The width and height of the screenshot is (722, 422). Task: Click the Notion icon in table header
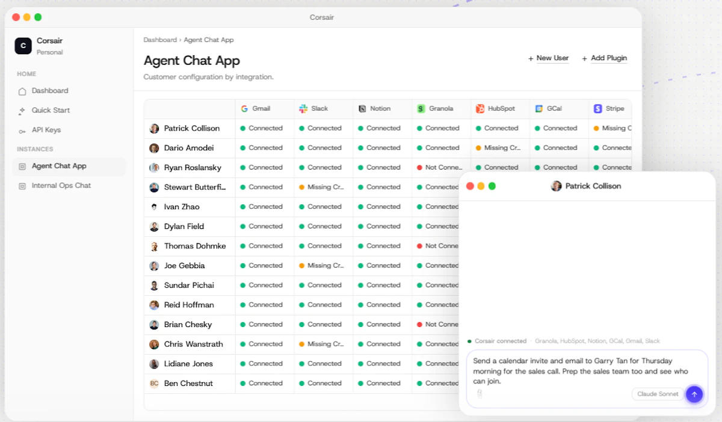[362, 109]
